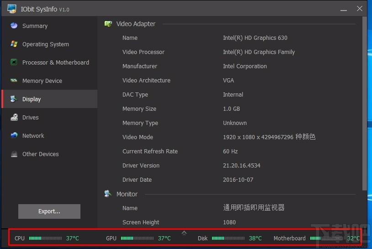Viewport: 372px width, 249px height.
Task: Collapse the temperature bar with the chevron
Action: pos(184,233)
